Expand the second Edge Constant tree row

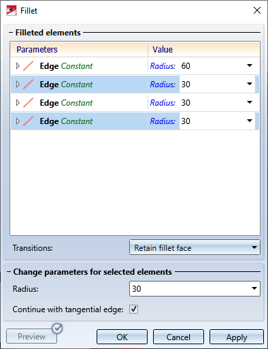click(x=18, y=85)
